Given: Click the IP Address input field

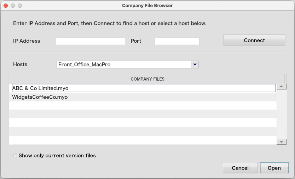Looking at the screenshot, I should [91, 41].
